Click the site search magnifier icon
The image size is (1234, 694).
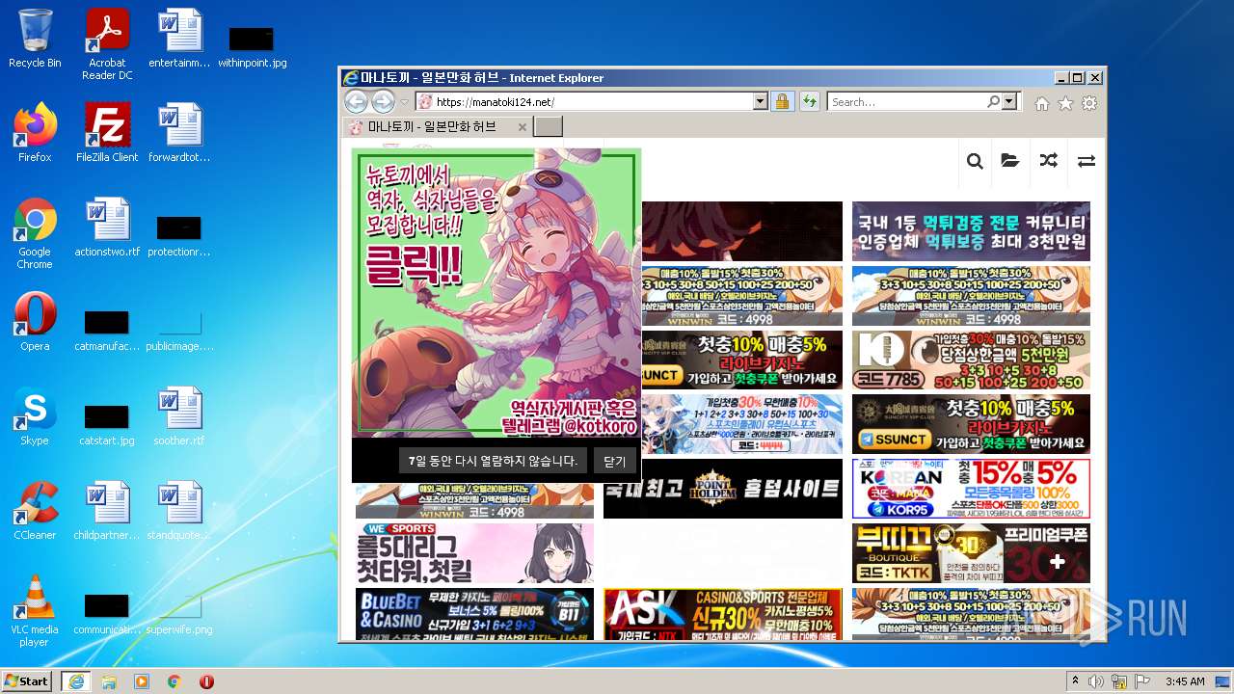(975, 161)
